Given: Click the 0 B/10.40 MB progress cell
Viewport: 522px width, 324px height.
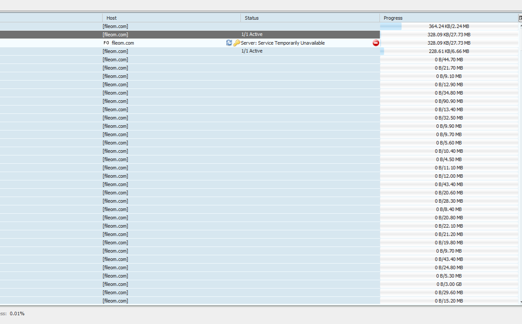Looking at the screenshot, I should click(x=449, y=151).
